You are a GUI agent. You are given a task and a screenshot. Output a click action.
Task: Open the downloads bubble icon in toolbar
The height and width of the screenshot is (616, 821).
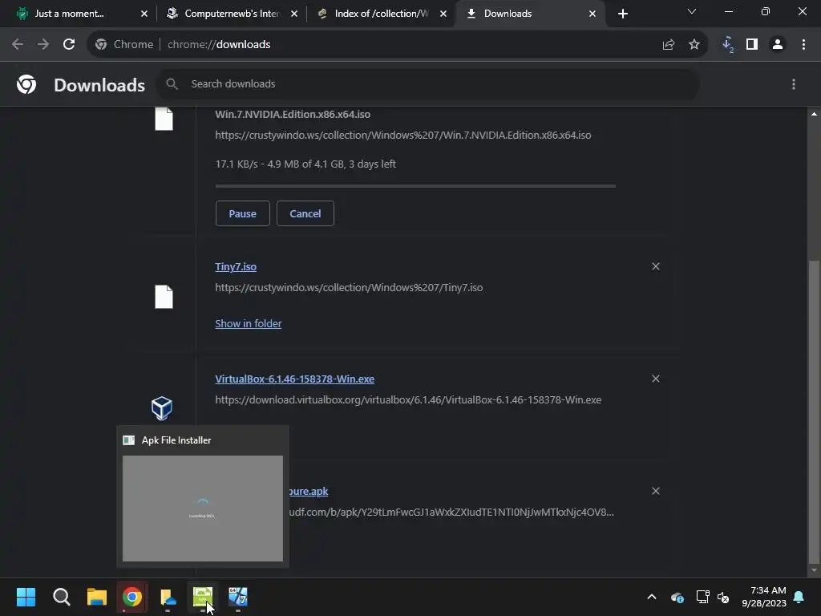[x=728, y=45]
